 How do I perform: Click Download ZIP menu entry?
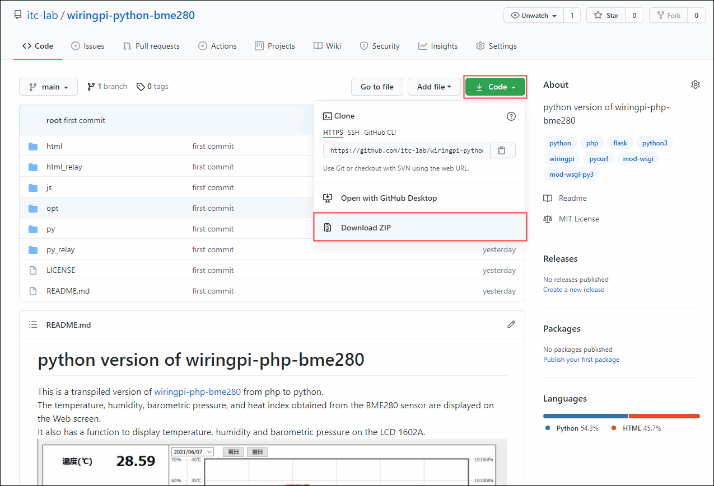point(419,228)
